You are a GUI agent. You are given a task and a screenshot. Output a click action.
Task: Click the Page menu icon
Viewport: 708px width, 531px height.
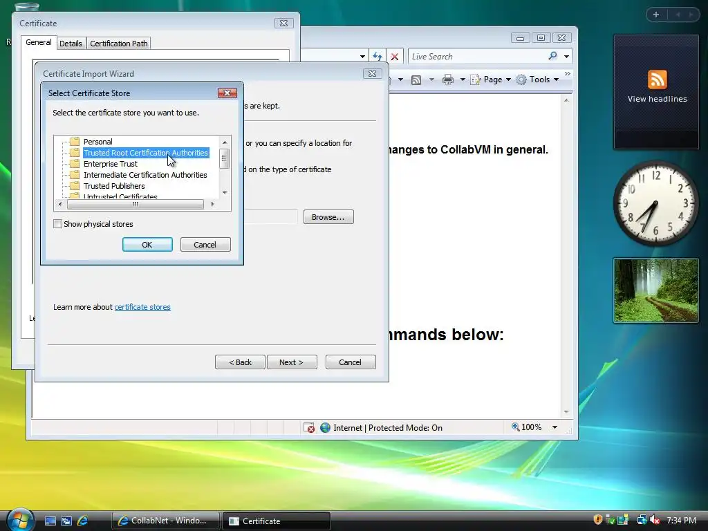click(476, 80)
